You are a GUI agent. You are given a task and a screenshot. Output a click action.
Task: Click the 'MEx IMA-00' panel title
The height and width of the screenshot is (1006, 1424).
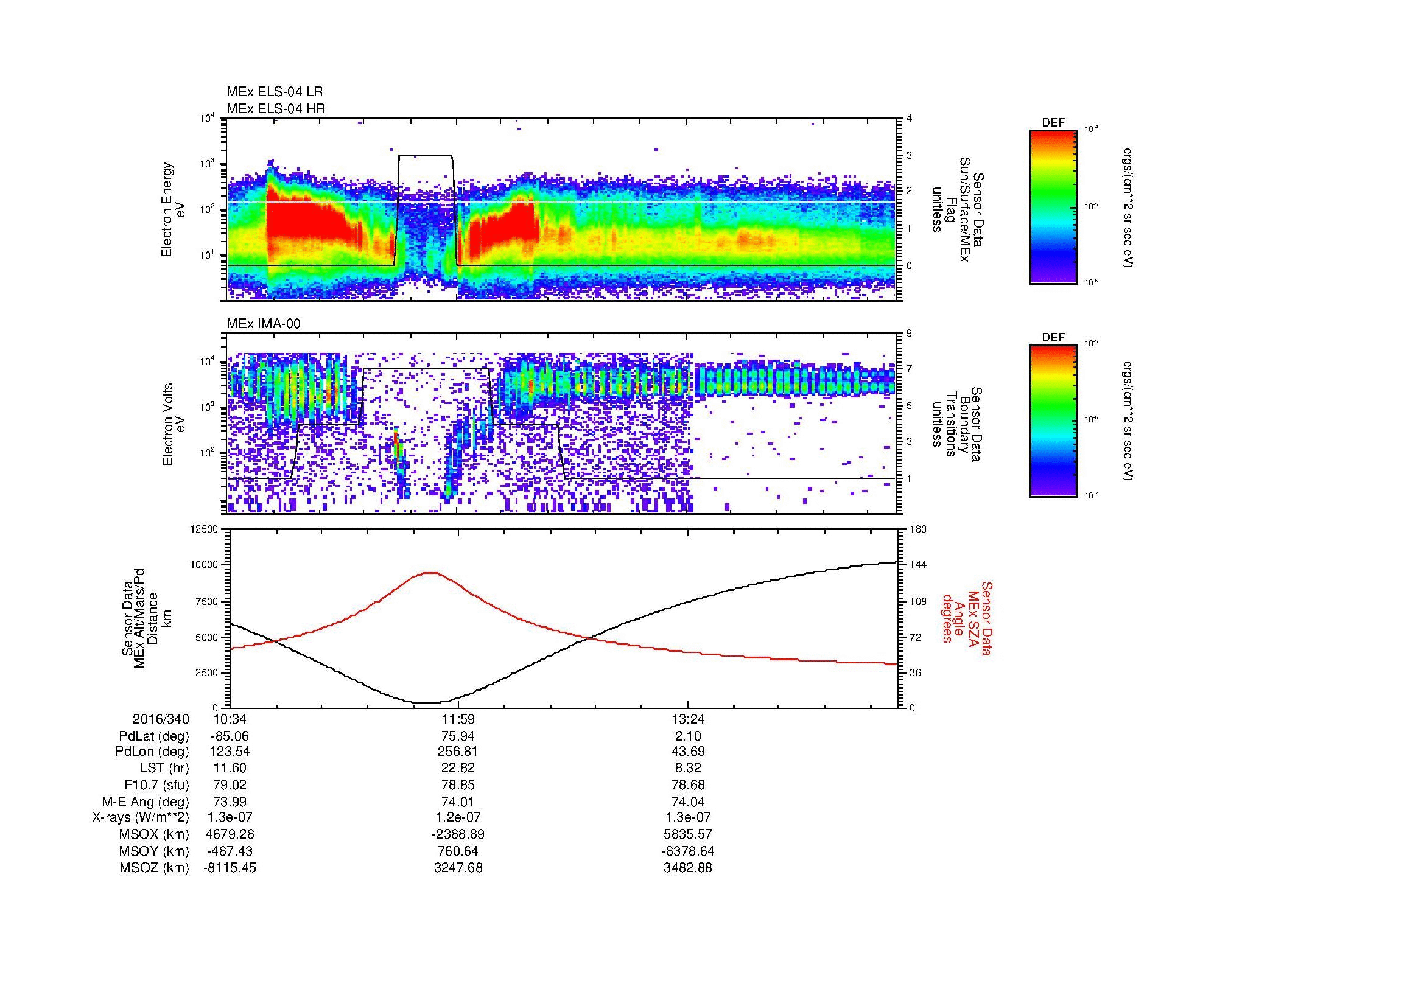[x=264, y=324]
